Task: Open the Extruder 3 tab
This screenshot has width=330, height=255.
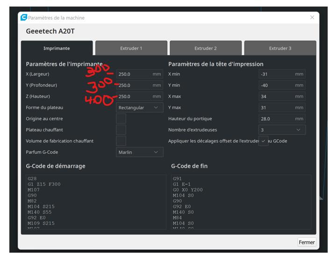Action: click(x=280, y=48)
